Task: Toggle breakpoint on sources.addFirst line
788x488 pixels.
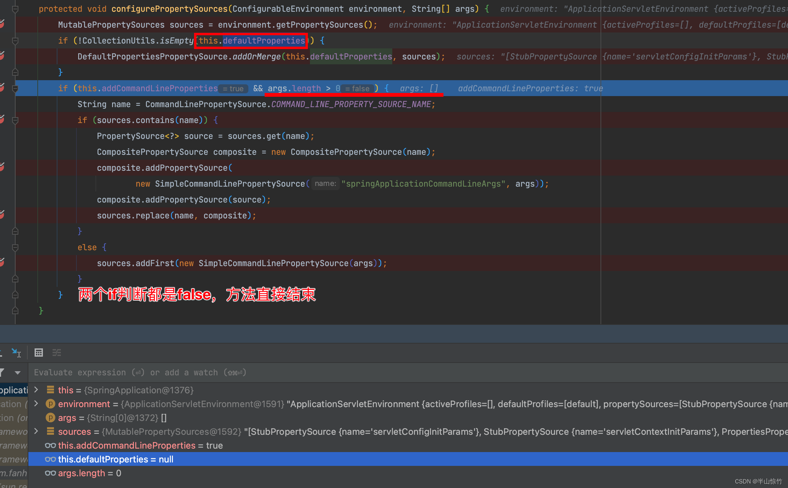Action: tap(2, 263)
